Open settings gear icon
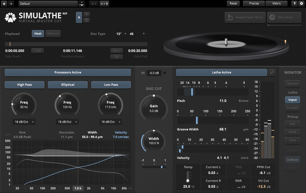Viewport: 306px width, 193px height. click(x=301, y=4)
